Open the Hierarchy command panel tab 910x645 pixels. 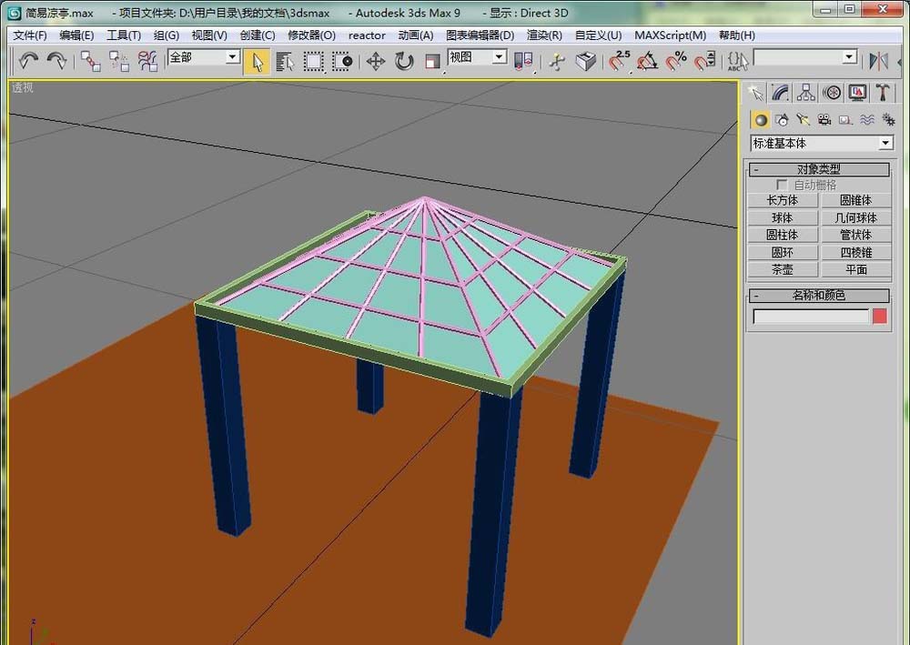[x=806, y=93]
